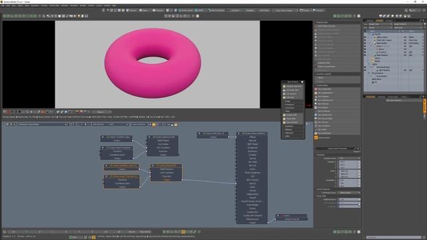Collapse the Render item in the Shader Tree
The width and height of the screenshot is (427, 240).
point(369,34)
